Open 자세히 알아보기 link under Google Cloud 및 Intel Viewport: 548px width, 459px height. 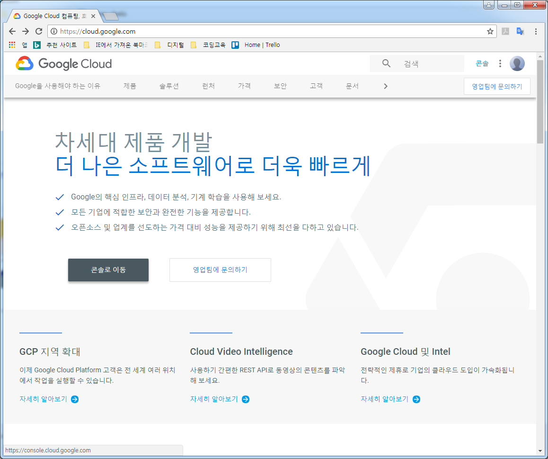[x=384, y=399]
